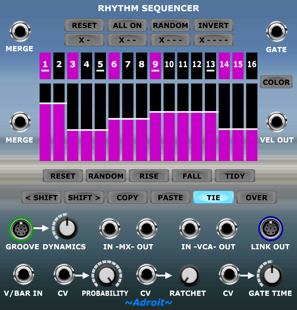Image resolution: width=297 pixels, height=310 pixels.
Task: Click the CV jack feeding GATE TIME
Action: [229, 274]
